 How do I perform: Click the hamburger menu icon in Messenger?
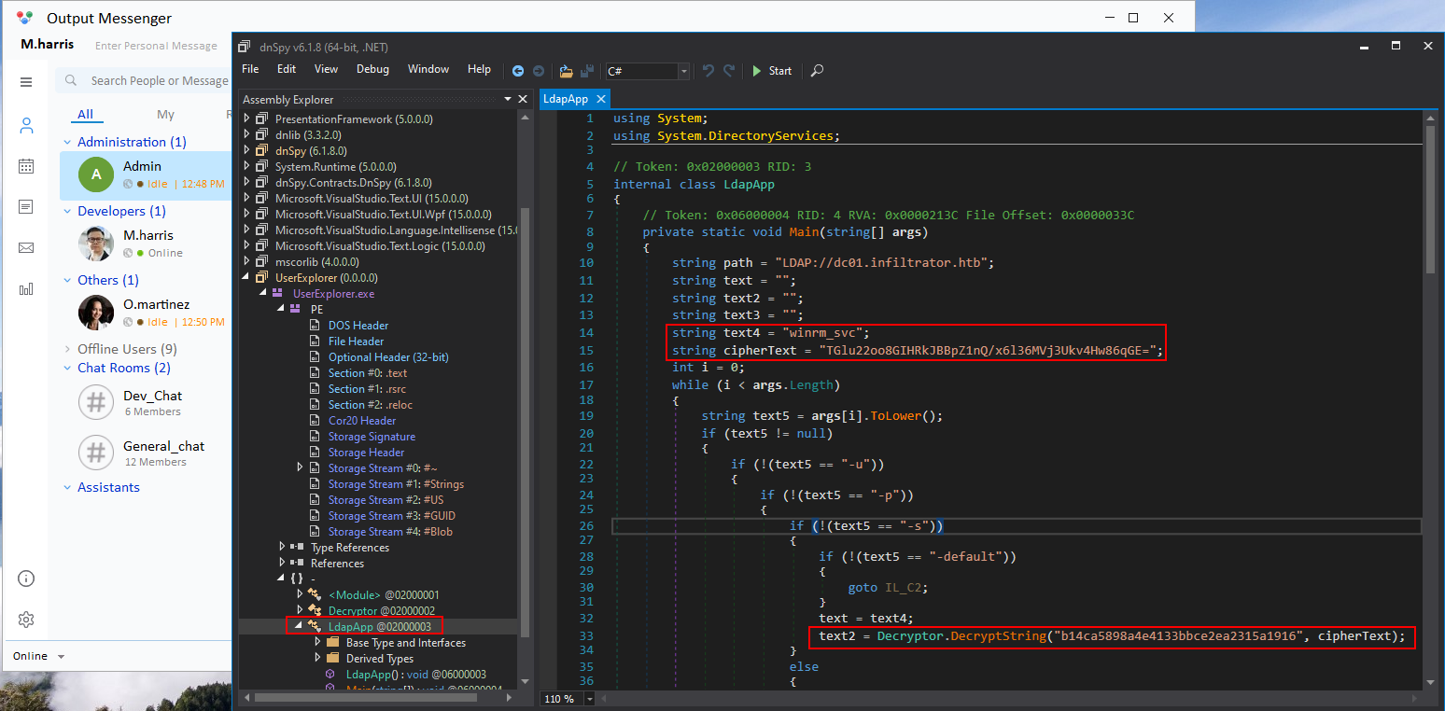point(26,82)
